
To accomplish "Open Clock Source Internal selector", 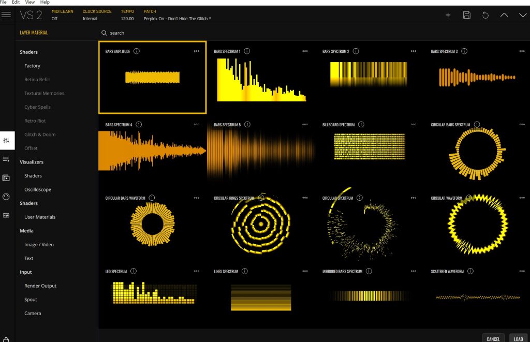I will click(x=90, y=19).
